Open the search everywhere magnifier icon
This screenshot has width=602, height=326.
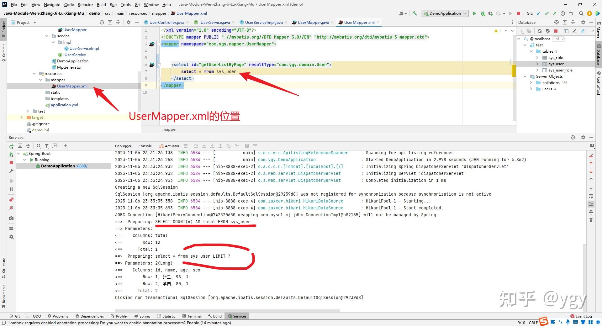pyautogui.click(x=581, y=13)
